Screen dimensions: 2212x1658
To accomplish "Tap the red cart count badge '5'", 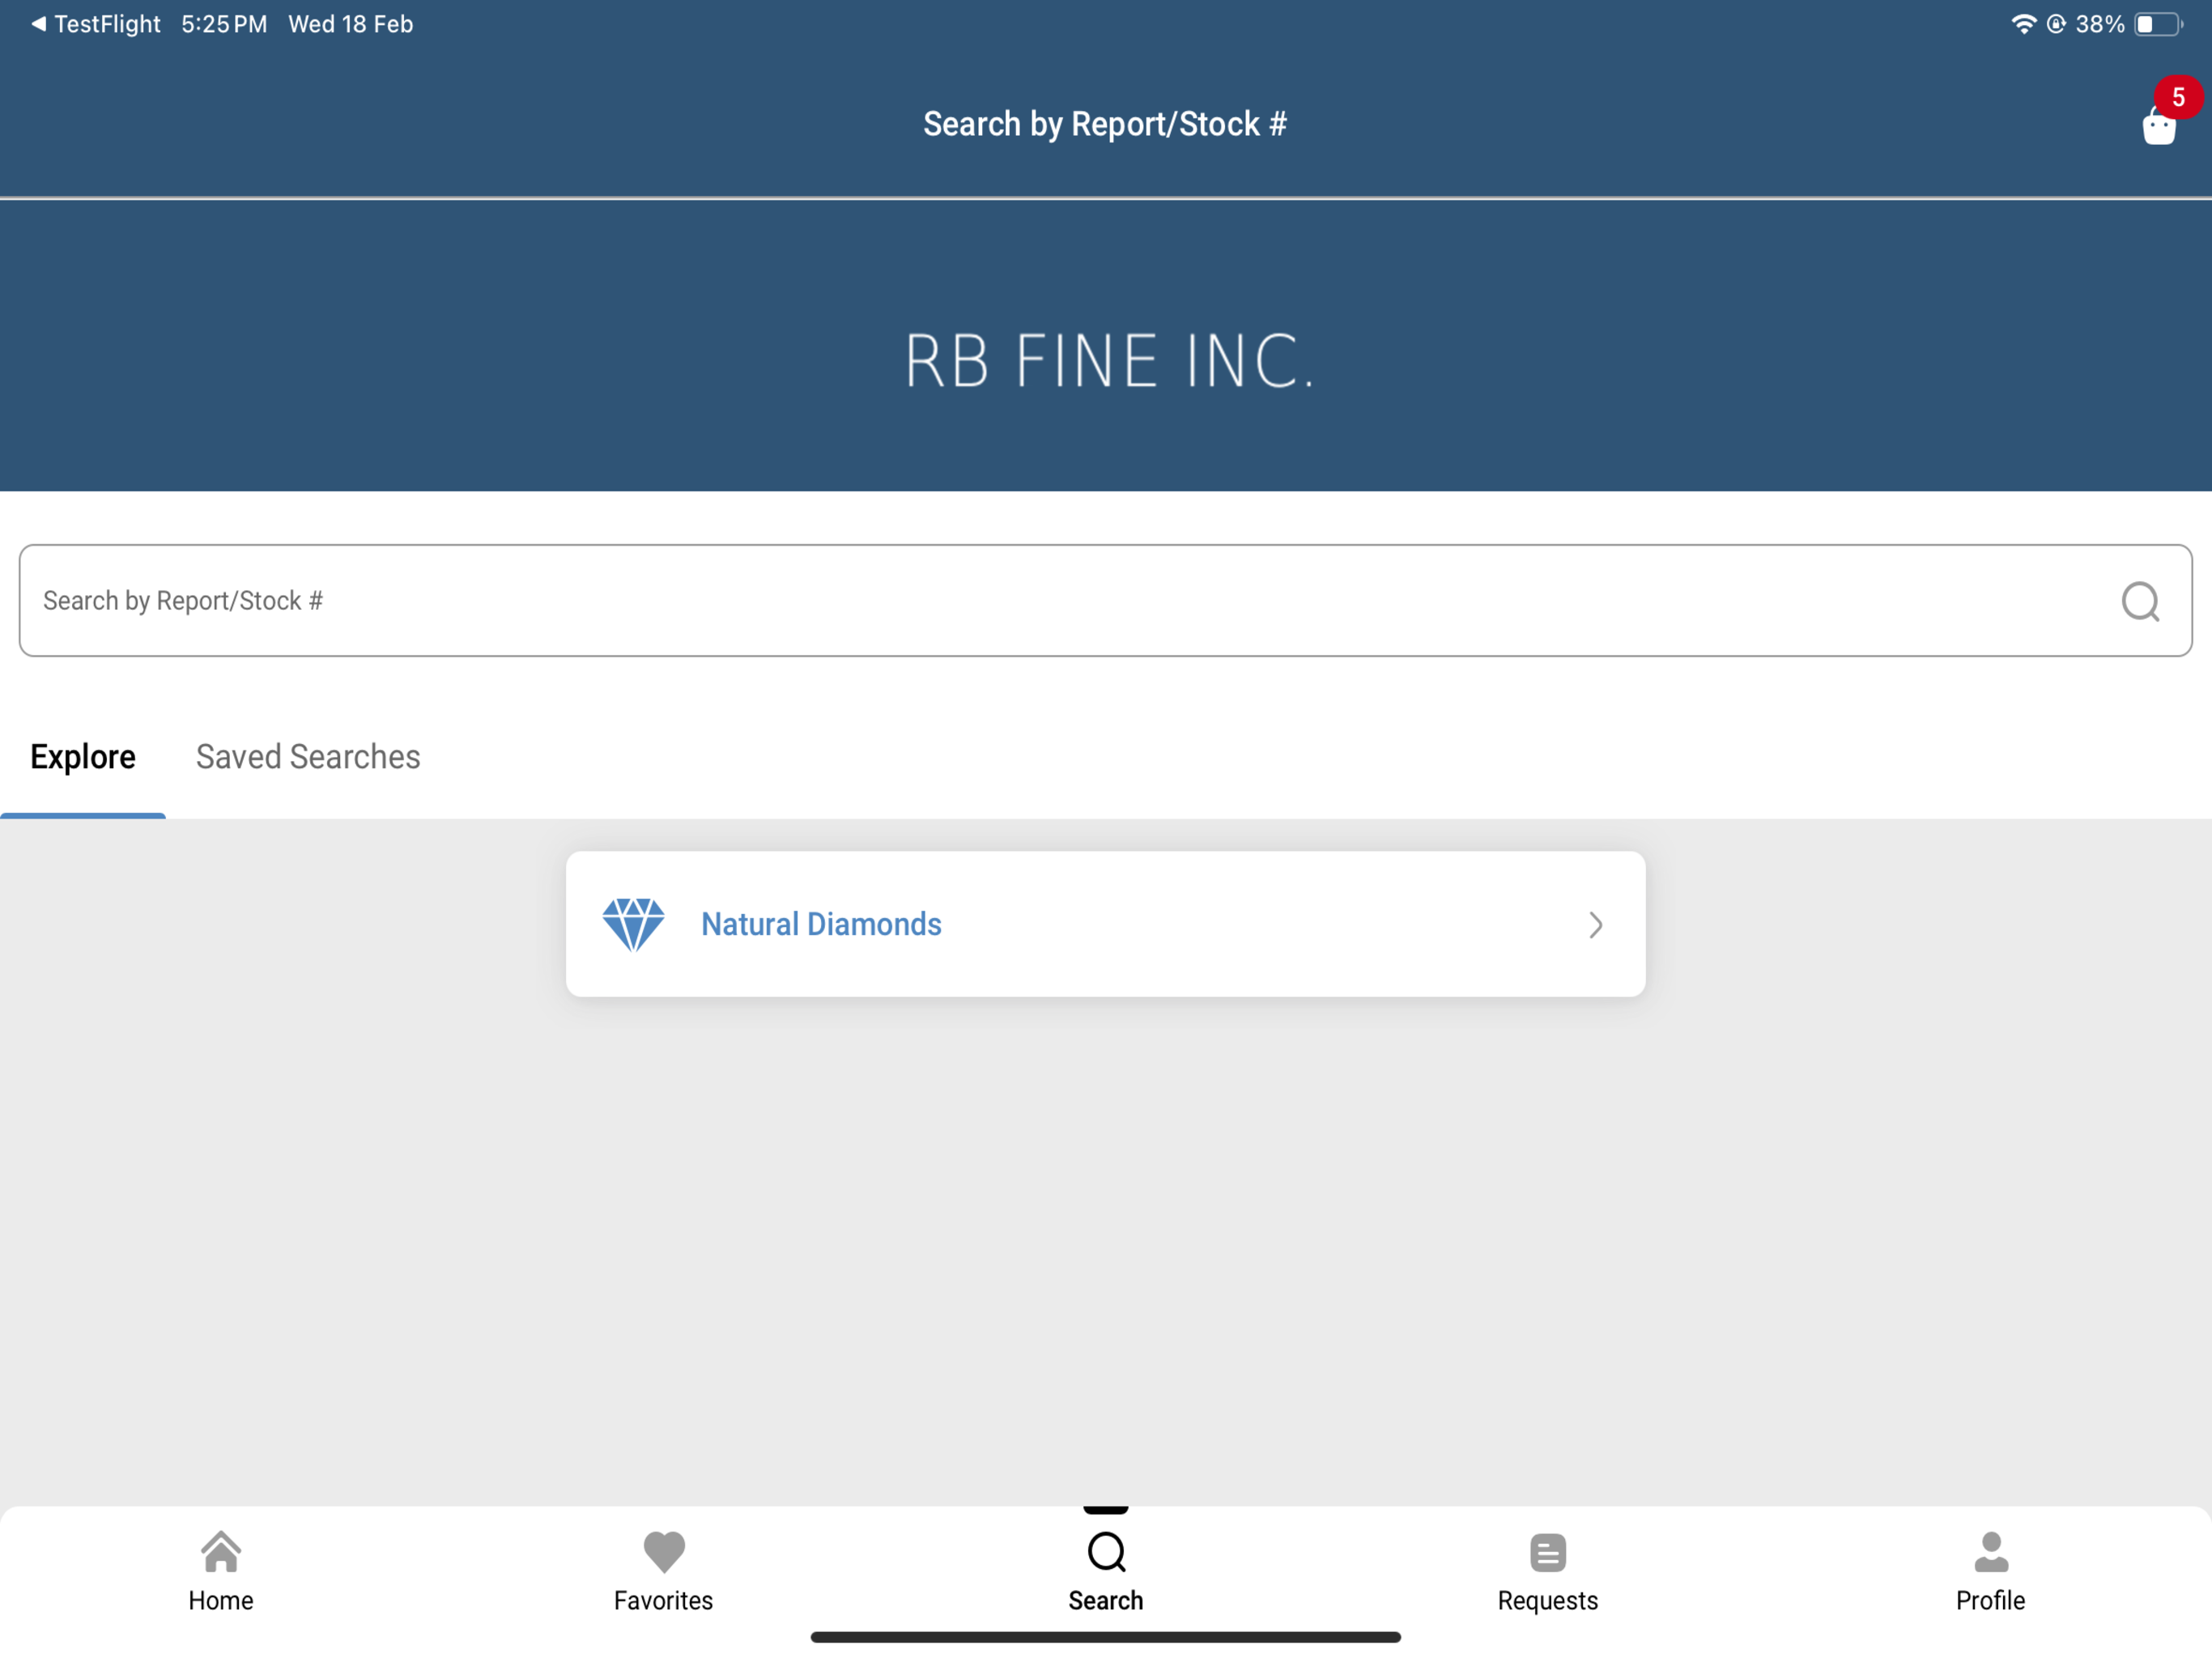I will point(2178,97).
